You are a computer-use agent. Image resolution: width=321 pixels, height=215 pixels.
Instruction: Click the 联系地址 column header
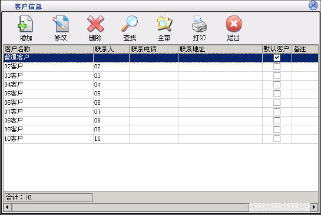pos(220,49)
